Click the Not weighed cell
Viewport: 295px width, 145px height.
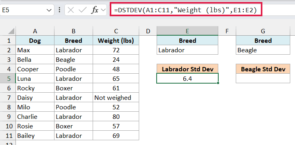[116, 97]
